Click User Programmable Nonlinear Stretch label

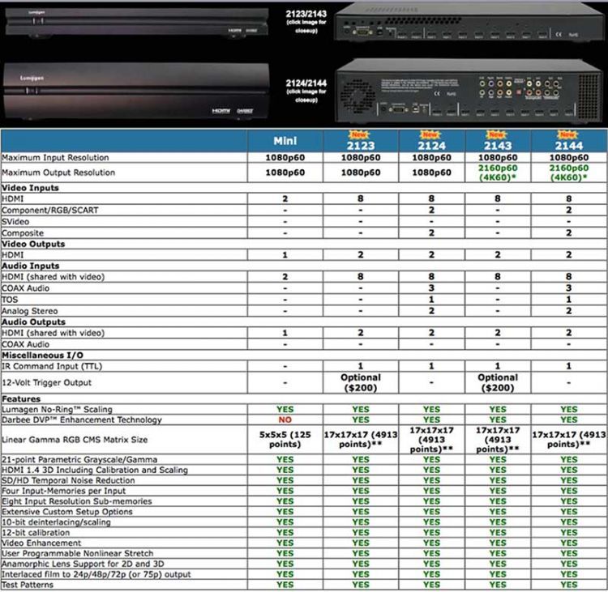click(x=78, y=554)
